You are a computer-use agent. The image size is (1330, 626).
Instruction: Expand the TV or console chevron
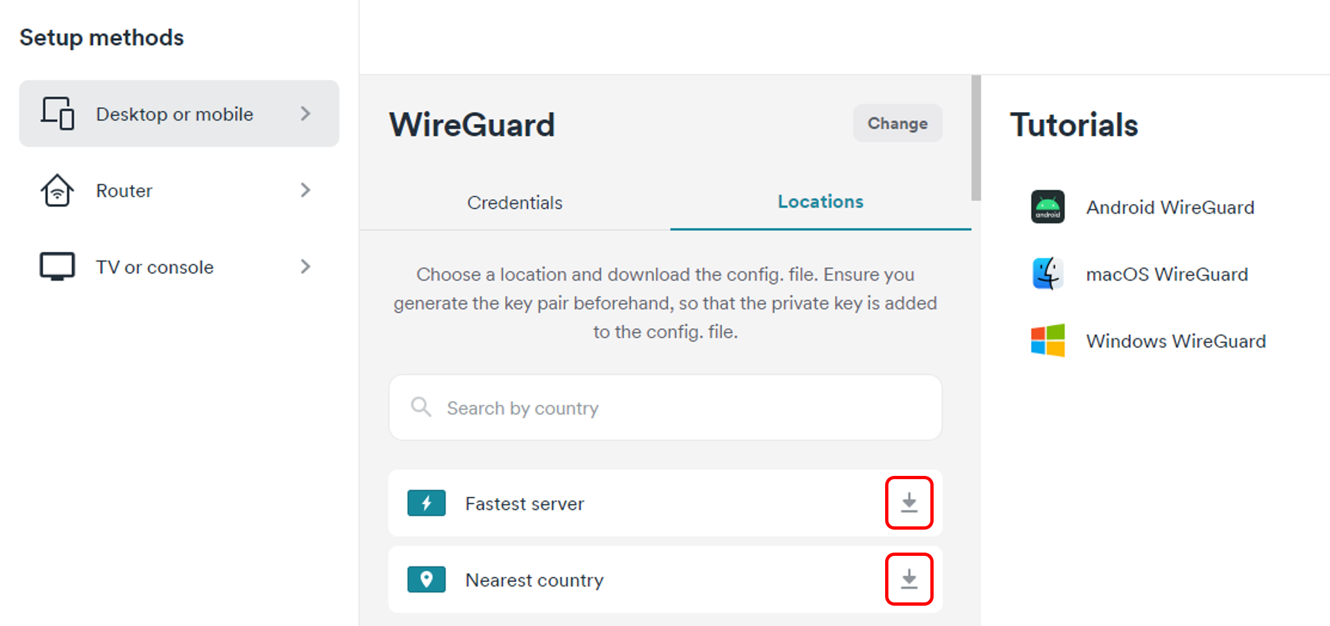pyautogui.click(x=305, y=266)
